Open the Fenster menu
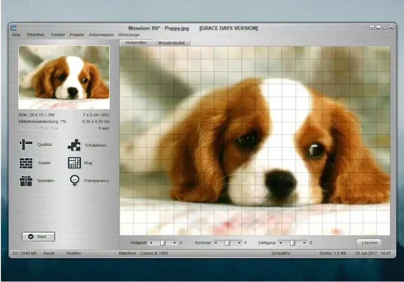 58,35
